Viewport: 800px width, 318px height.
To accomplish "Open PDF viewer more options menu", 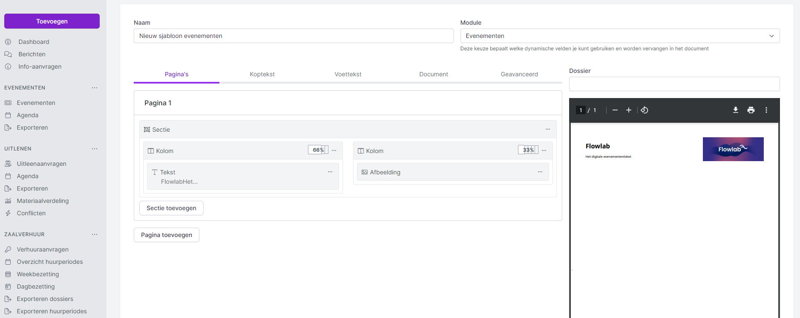I will (766, 110).
